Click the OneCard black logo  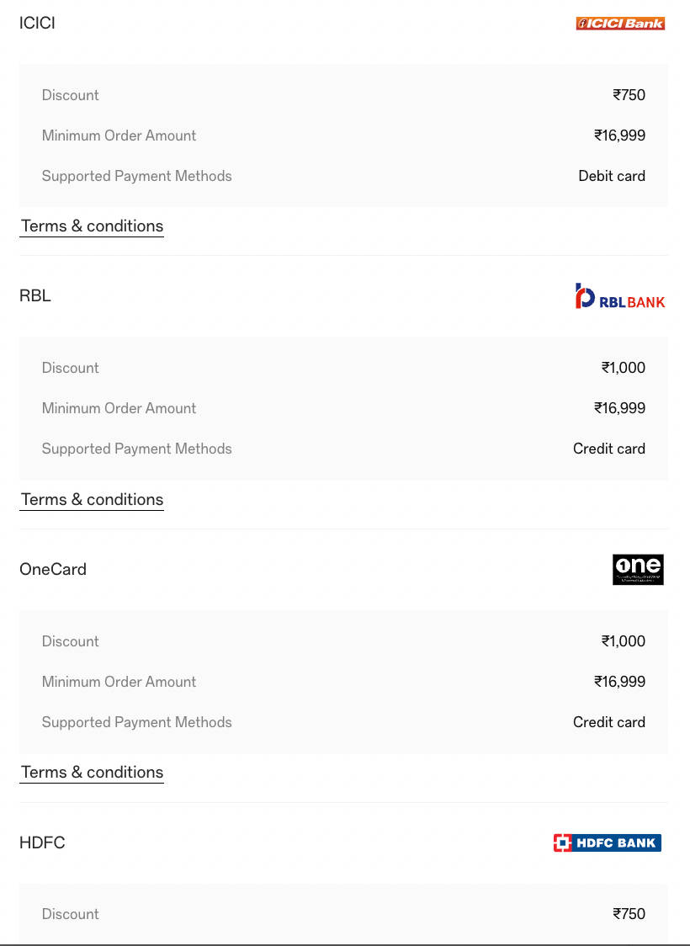click(x=638, y=570)
